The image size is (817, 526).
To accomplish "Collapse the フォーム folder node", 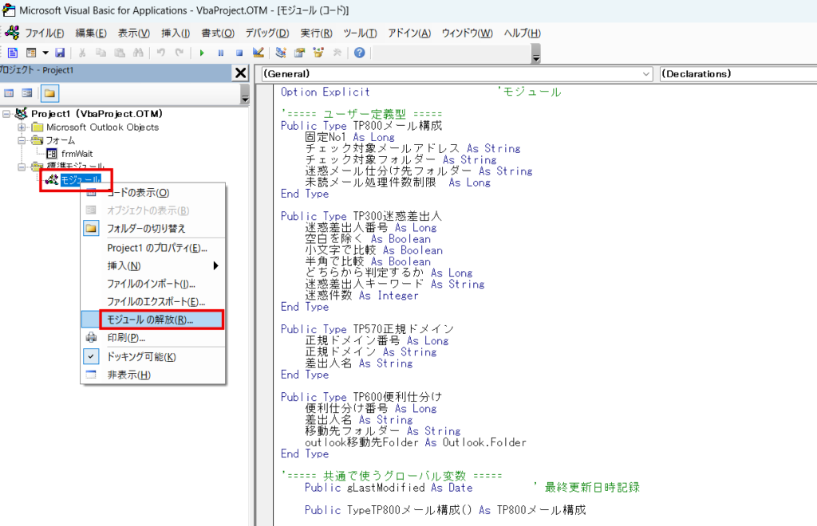I will click(22, 140).
